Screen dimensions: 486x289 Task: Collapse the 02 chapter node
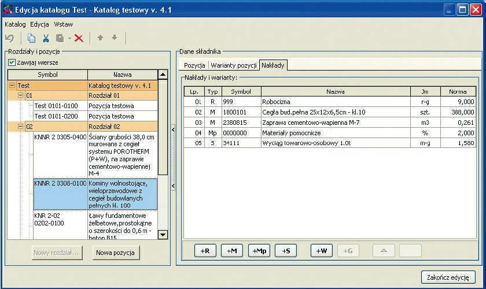pyautogui.click(x=20, y=127)
